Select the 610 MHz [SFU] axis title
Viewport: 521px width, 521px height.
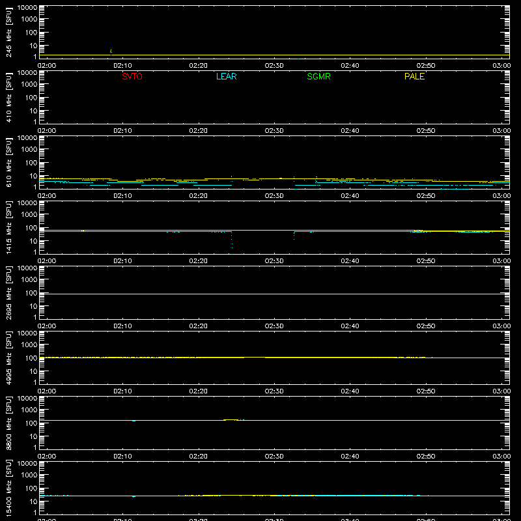click(9, 163)
